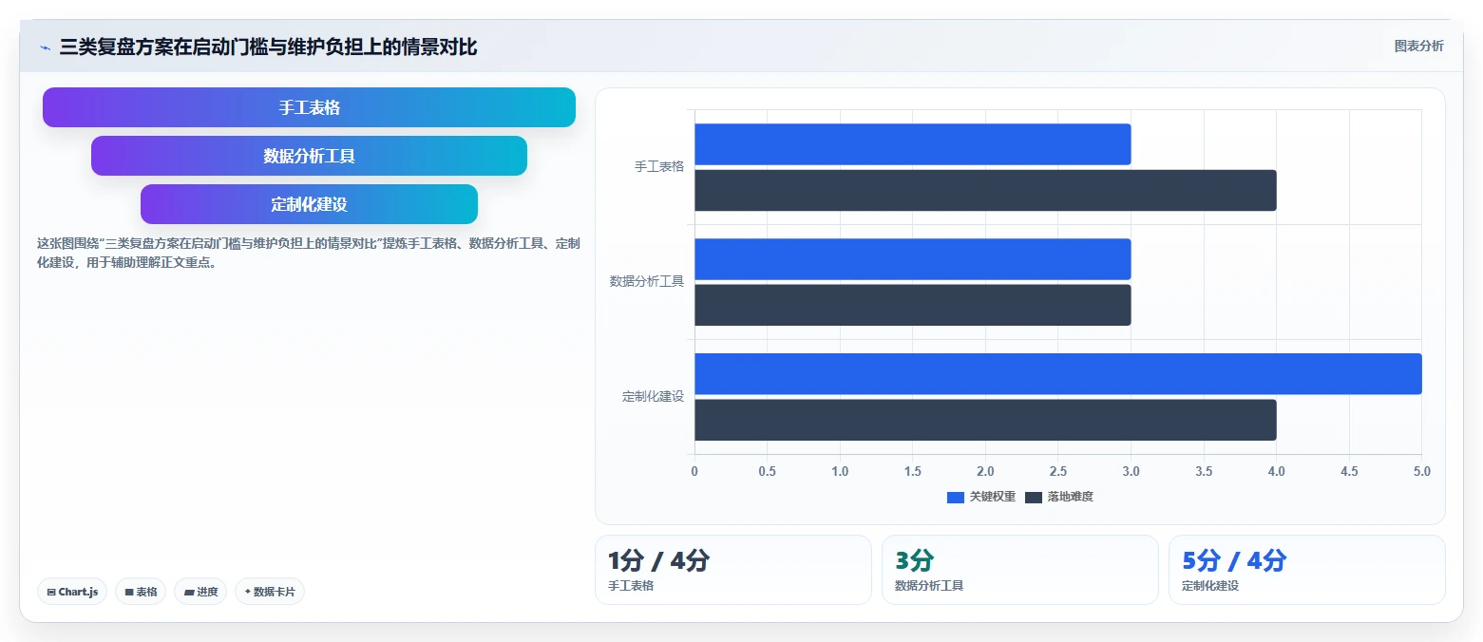Click the blue 关键权重 bar for 手工表格

click(912, 144)
